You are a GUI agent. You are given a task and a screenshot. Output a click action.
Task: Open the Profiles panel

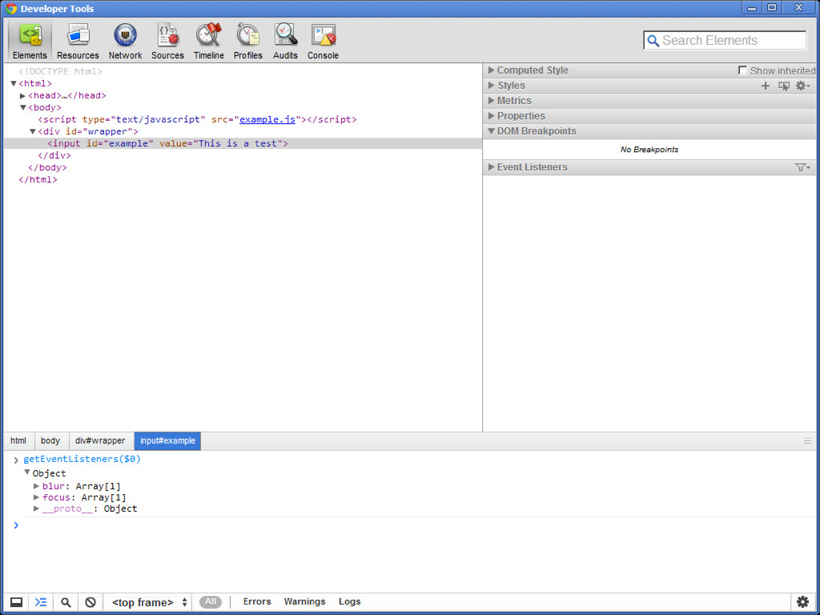(x=248, y=42)
